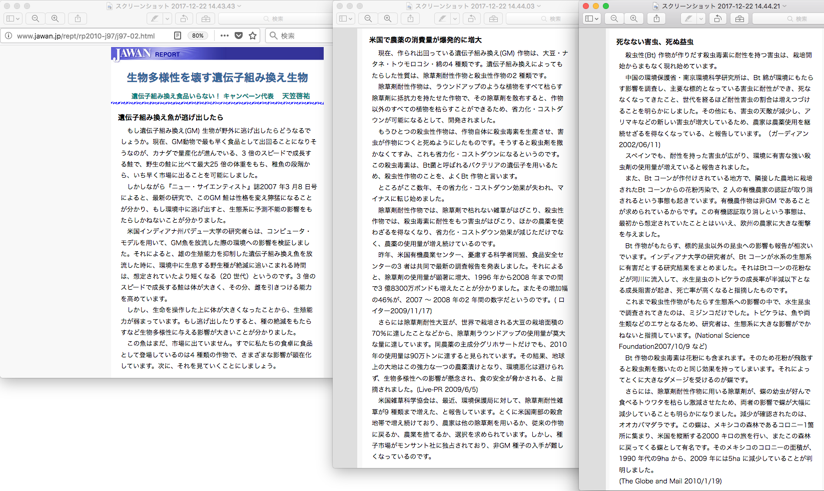Viewport: 824px width, 491px height.
Task: Click the heading 死なない害虫、死ぬ益虫
Action: pos(655,42)
